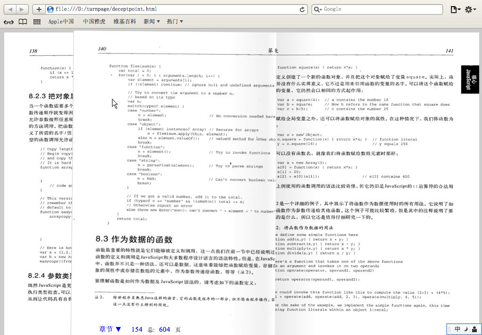Image resolution: width=482 pixels, height=335 pixels.
Task: Click page number 140 on turning page
Action: tap(102, 48)
